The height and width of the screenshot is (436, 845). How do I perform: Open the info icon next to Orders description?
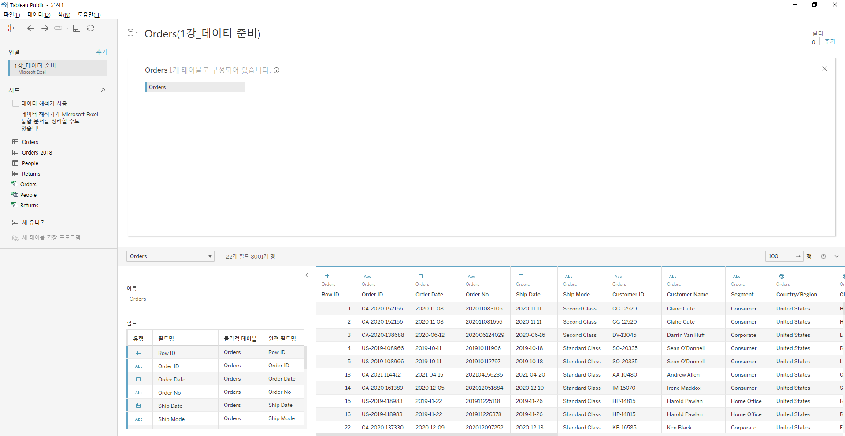(x=277, y=70)
